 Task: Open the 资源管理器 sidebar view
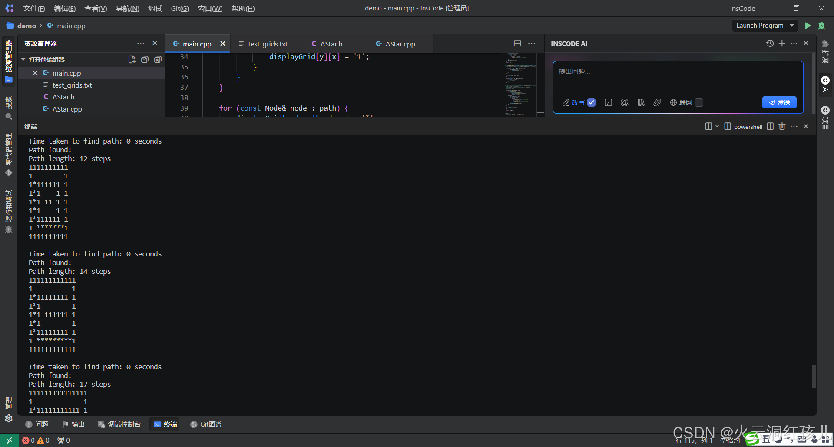9,61
